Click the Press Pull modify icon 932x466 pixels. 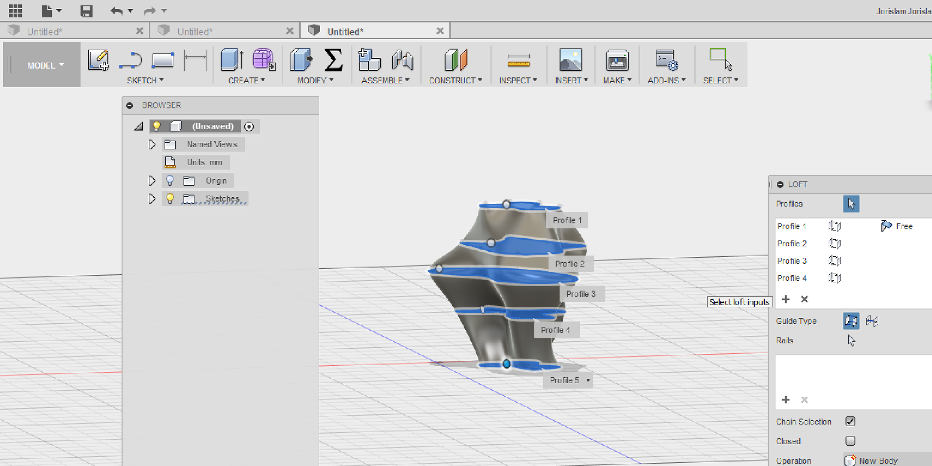[x=301, y=60]
